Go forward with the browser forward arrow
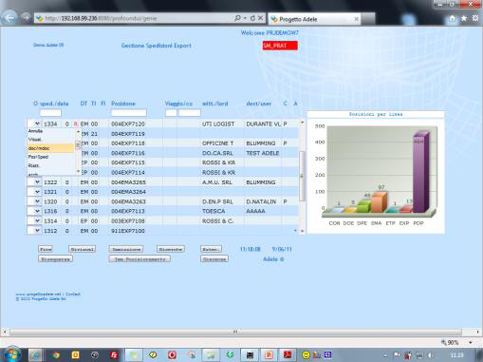 click(26, 17)
